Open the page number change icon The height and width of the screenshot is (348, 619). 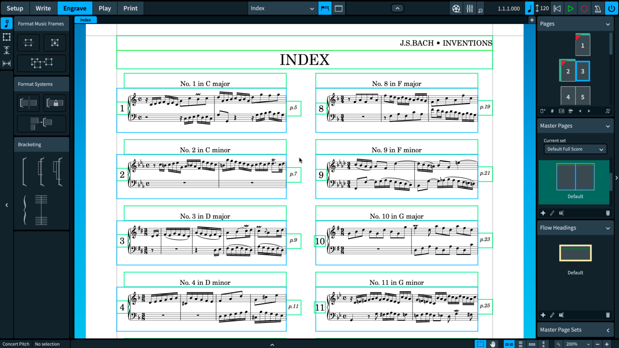point(552,111)
